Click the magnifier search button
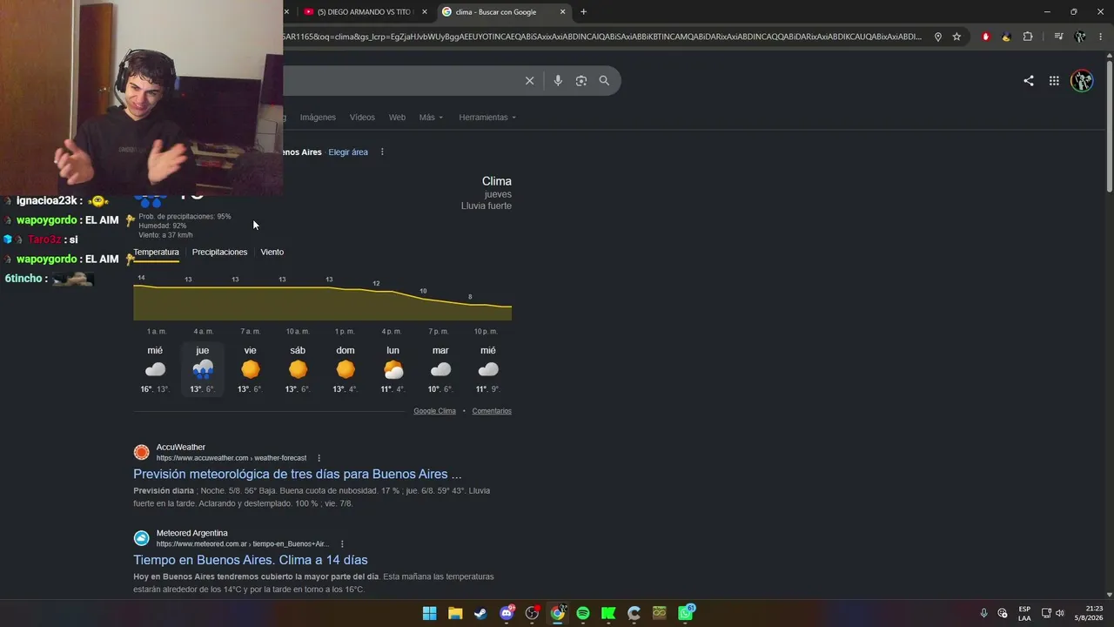 pos(604,80)
